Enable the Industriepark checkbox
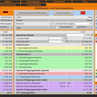The width and height of the screenshot is (97, 97). click(x=57, y=27)
